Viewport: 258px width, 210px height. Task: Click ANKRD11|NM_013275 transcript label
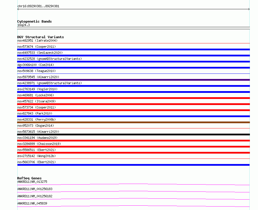coord(32,182)
